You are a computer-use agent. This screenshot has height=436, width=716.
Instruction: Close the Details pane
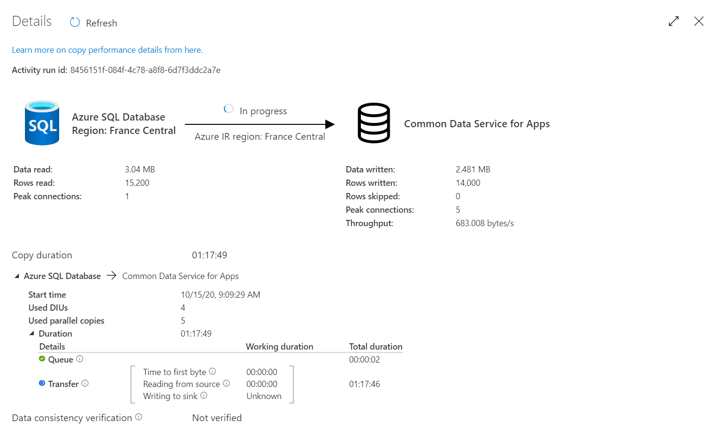(699, 21)
